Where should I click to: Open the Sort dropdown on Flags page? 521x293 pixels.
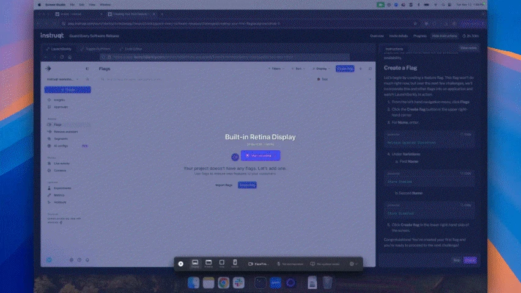[298, 69]
